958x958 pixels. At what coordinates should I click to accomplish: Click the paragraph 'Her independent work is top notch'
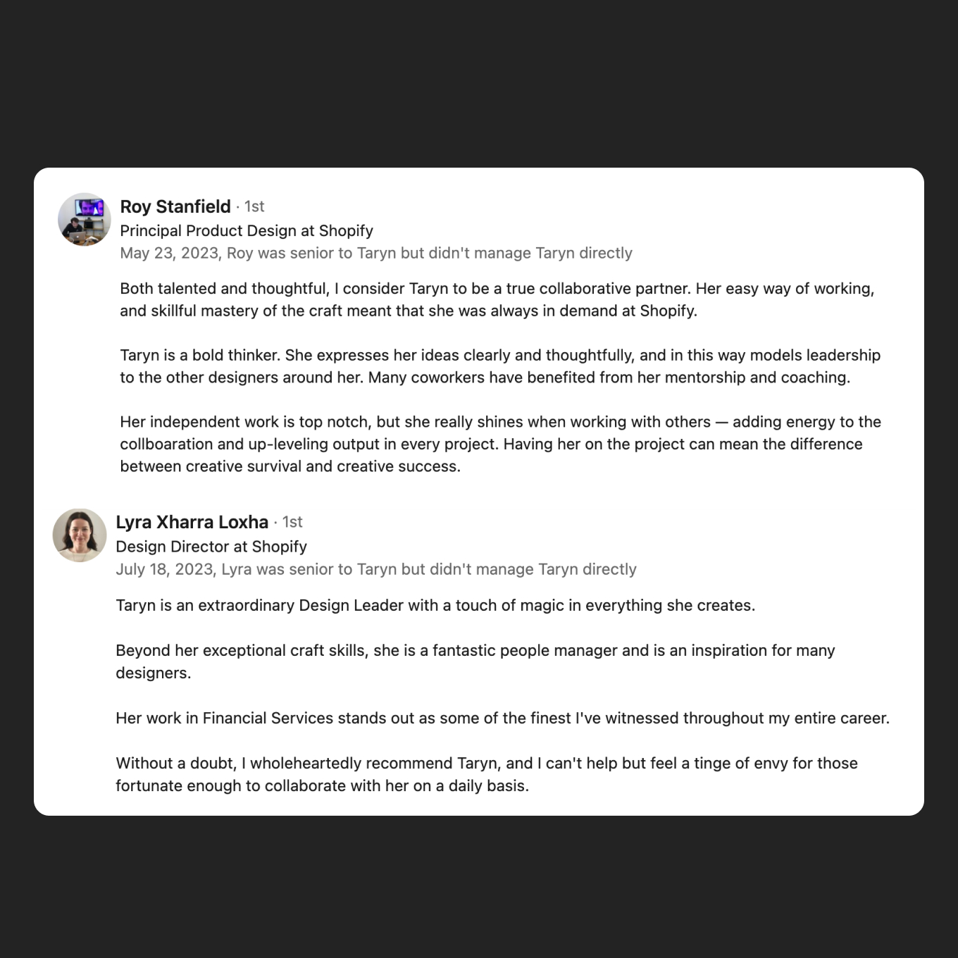500,444
